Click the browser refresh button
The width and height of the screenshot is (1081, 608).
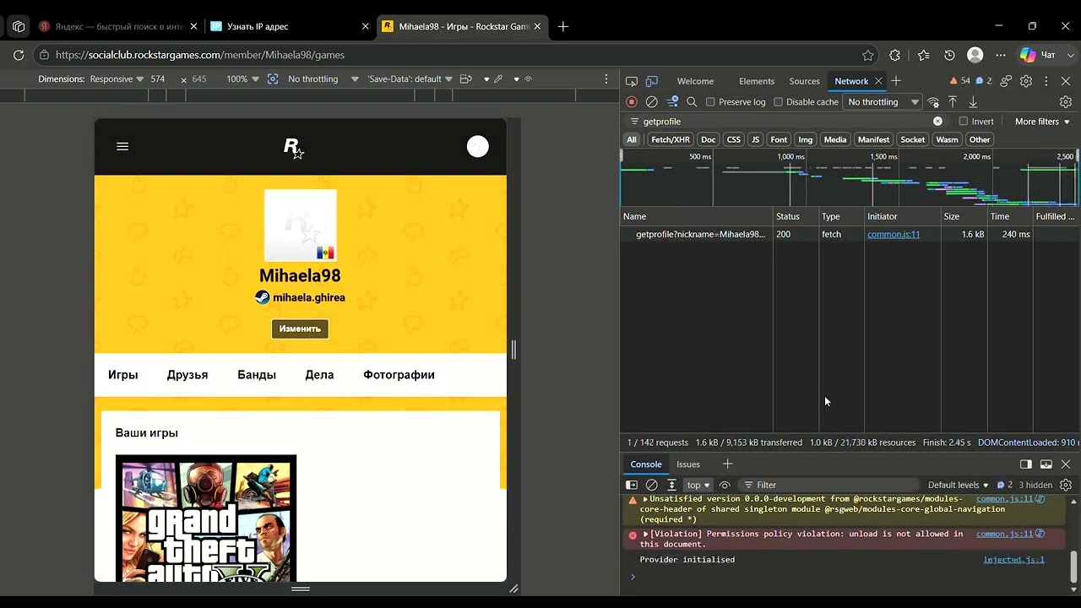(x=18, y=55)
